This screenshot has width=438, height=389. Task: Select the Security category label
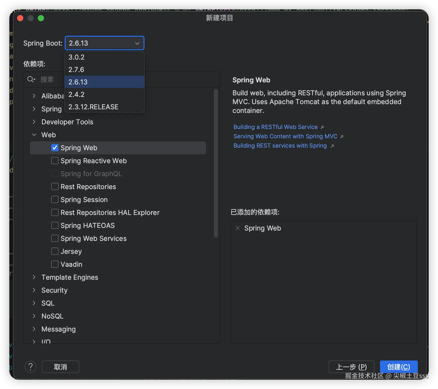click(x=54, y=290)
